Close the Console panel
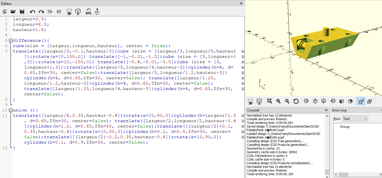This screenshot has height=178, width=382. [326, 110]
